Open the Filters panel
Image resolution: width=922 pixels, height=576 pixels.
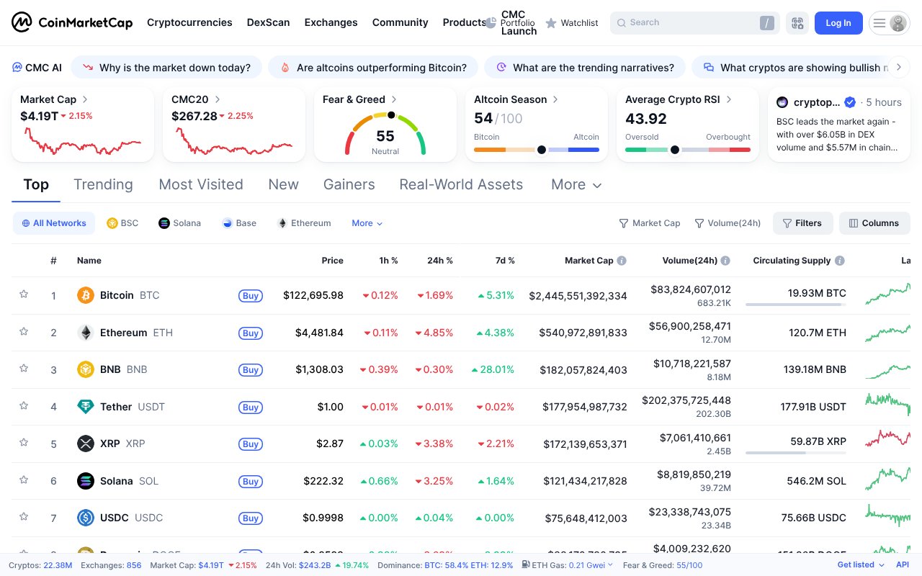click(x=802, y=223)
